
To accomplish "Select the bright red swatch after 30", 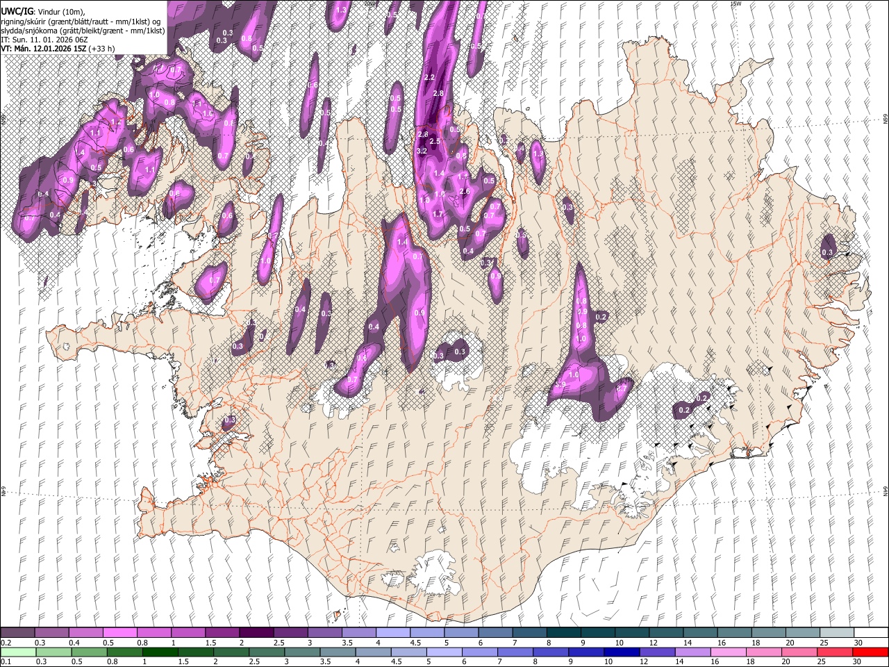I will 870,652.
